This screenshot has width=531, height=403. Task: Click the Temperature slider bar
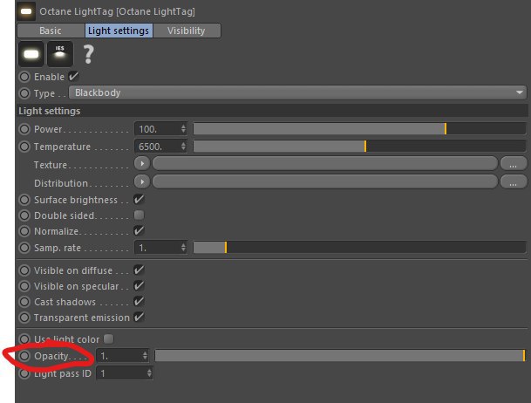(359, 147)
